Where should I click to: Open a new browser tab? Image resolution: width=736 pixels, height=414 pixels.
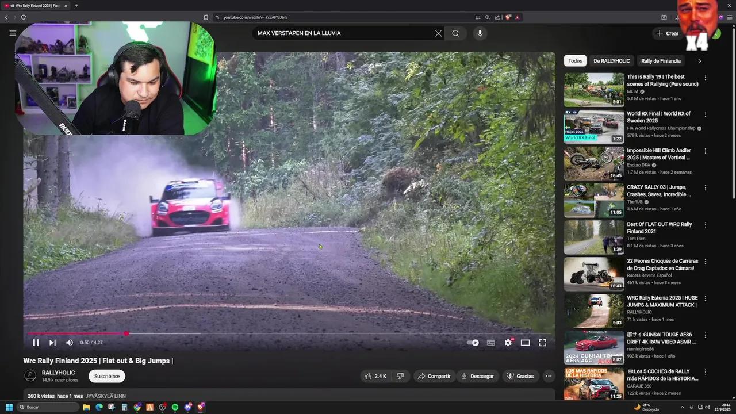[x=76, y=6]
